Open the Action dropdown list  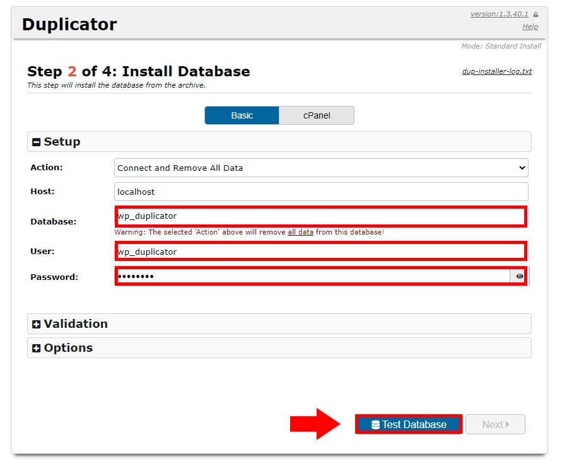[321, 168]
